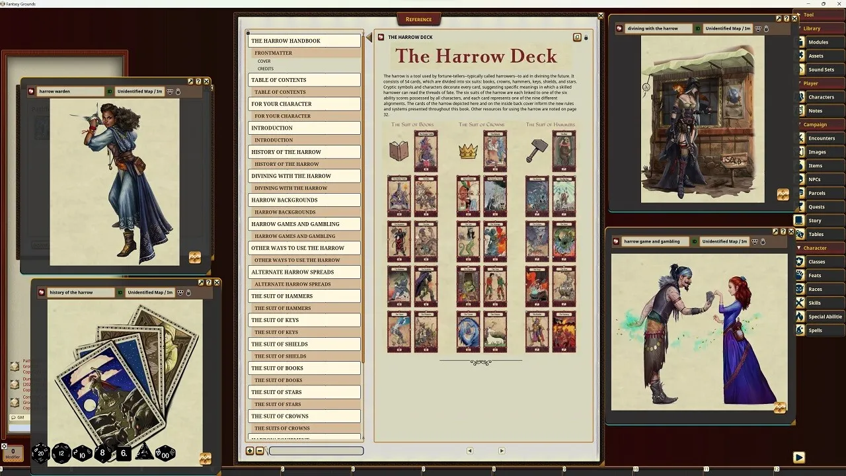Go to the next reference page
Image resolution: width=846 pixels, height=476 pixels.
(x=502, y=451)
